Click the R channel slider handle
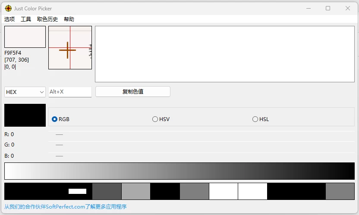The image size is (359, 215). point(59,134)
